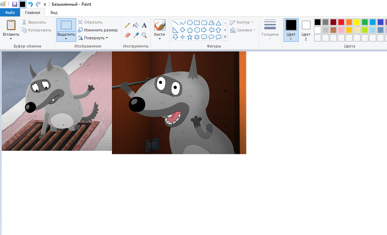Screen dimensions: 387x235
Task: Open the Толщина line thickness dropdown
Action: pos(270,30)
